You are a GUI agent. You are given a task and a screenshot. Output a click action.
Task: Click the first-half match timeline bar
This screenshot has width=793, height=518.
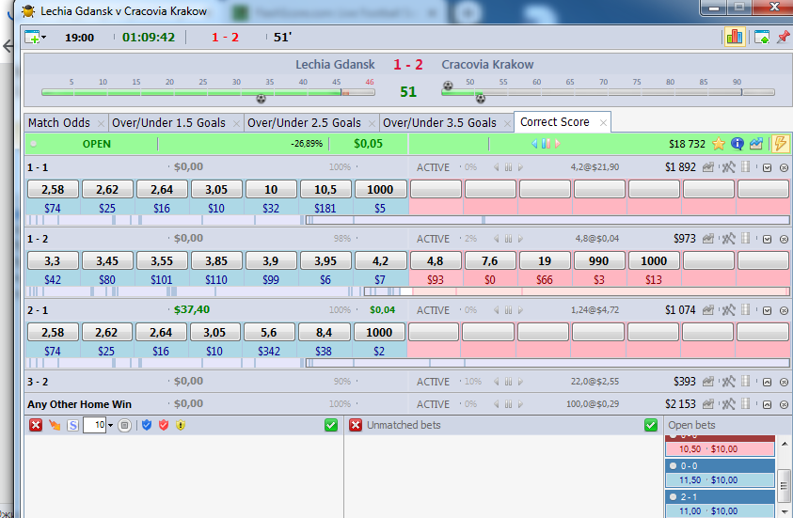(209, 92)
